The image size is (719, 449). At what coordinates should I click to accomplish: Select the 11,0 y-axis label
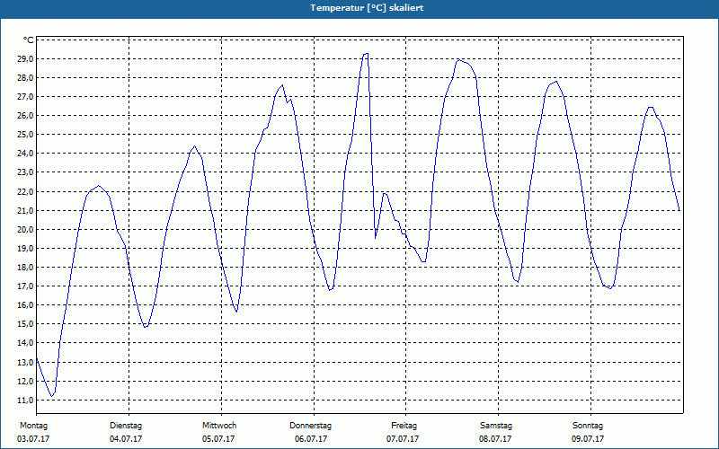(x=26, y=400)
